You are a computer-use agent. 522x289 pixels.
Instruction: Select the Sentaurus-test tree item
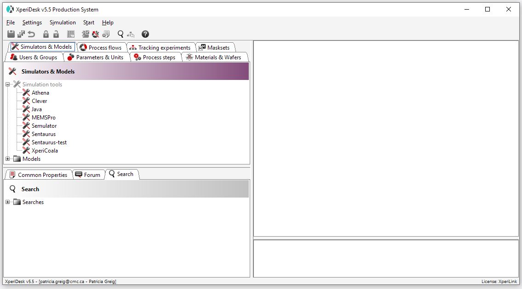pos(49,142)
